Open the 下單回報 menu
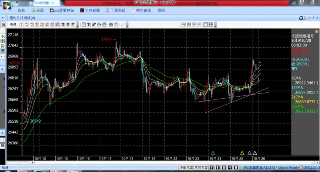Viewport: 320px width, 172px height. point(116,10)
